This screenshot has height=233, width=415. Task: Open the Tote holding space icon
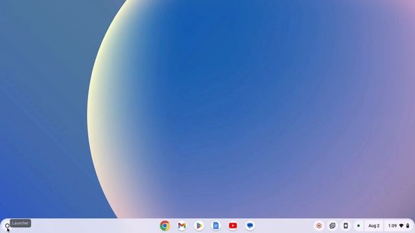(x=333, y=226)
